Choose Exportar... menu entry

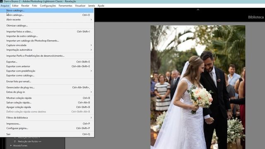point(47,62)
